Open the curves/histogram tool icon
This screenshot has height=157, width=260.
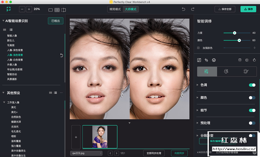[x=199, y=60]
